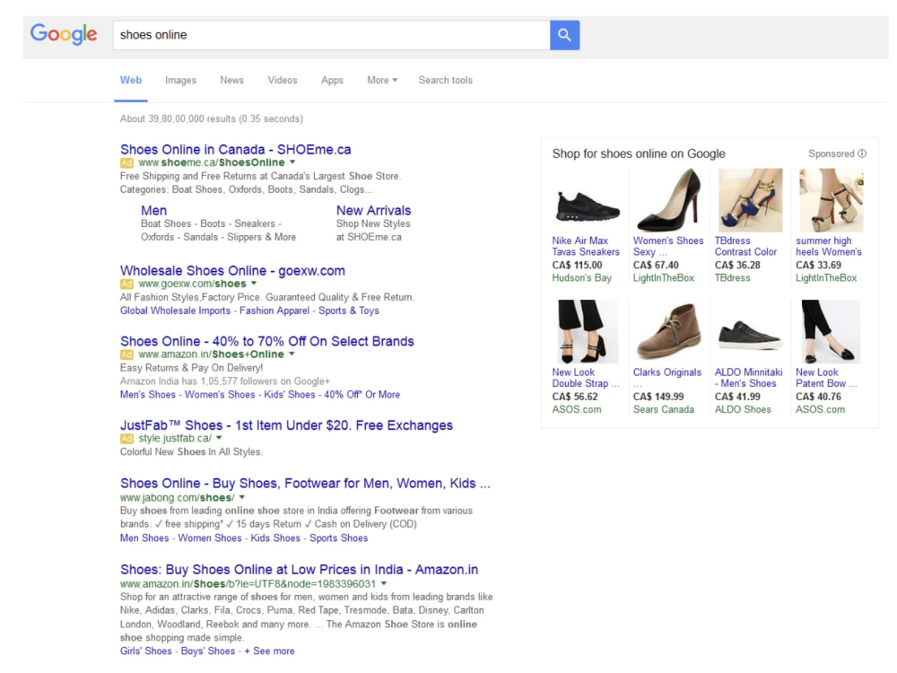
Task: Click "Boys' Shoes" link
Action: click(x=208, y=651)
